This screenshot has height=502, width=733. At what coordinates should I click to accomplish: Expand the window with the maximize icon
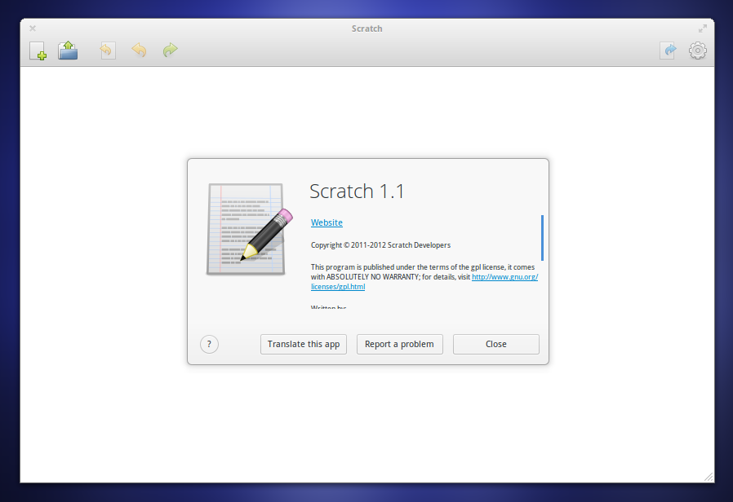702,28
